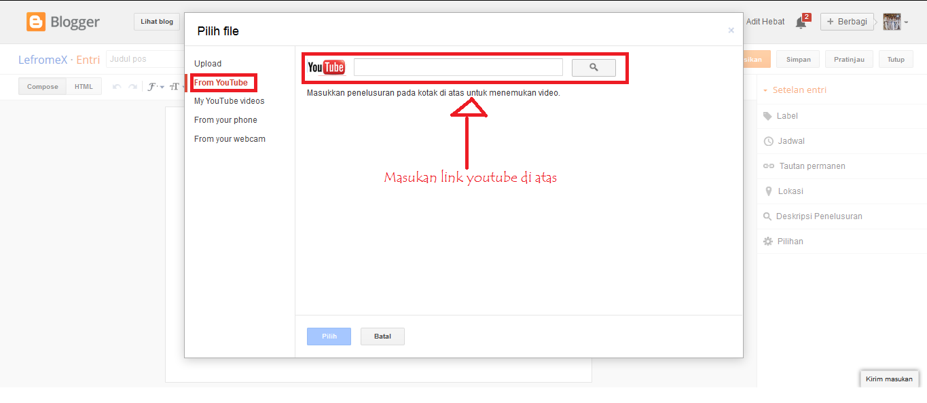The height and width of the screenshot is (403, 927).
Task: Close the Pilih file dialog
Action: click(x=731, y=31)
